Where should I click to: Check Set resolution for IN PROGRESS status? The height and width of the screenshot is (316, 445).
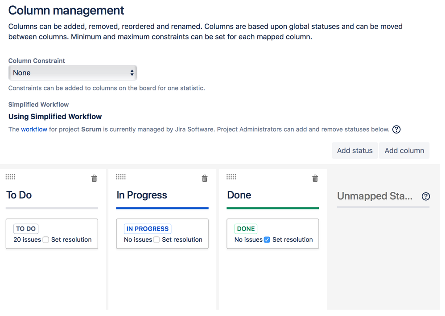157,240
